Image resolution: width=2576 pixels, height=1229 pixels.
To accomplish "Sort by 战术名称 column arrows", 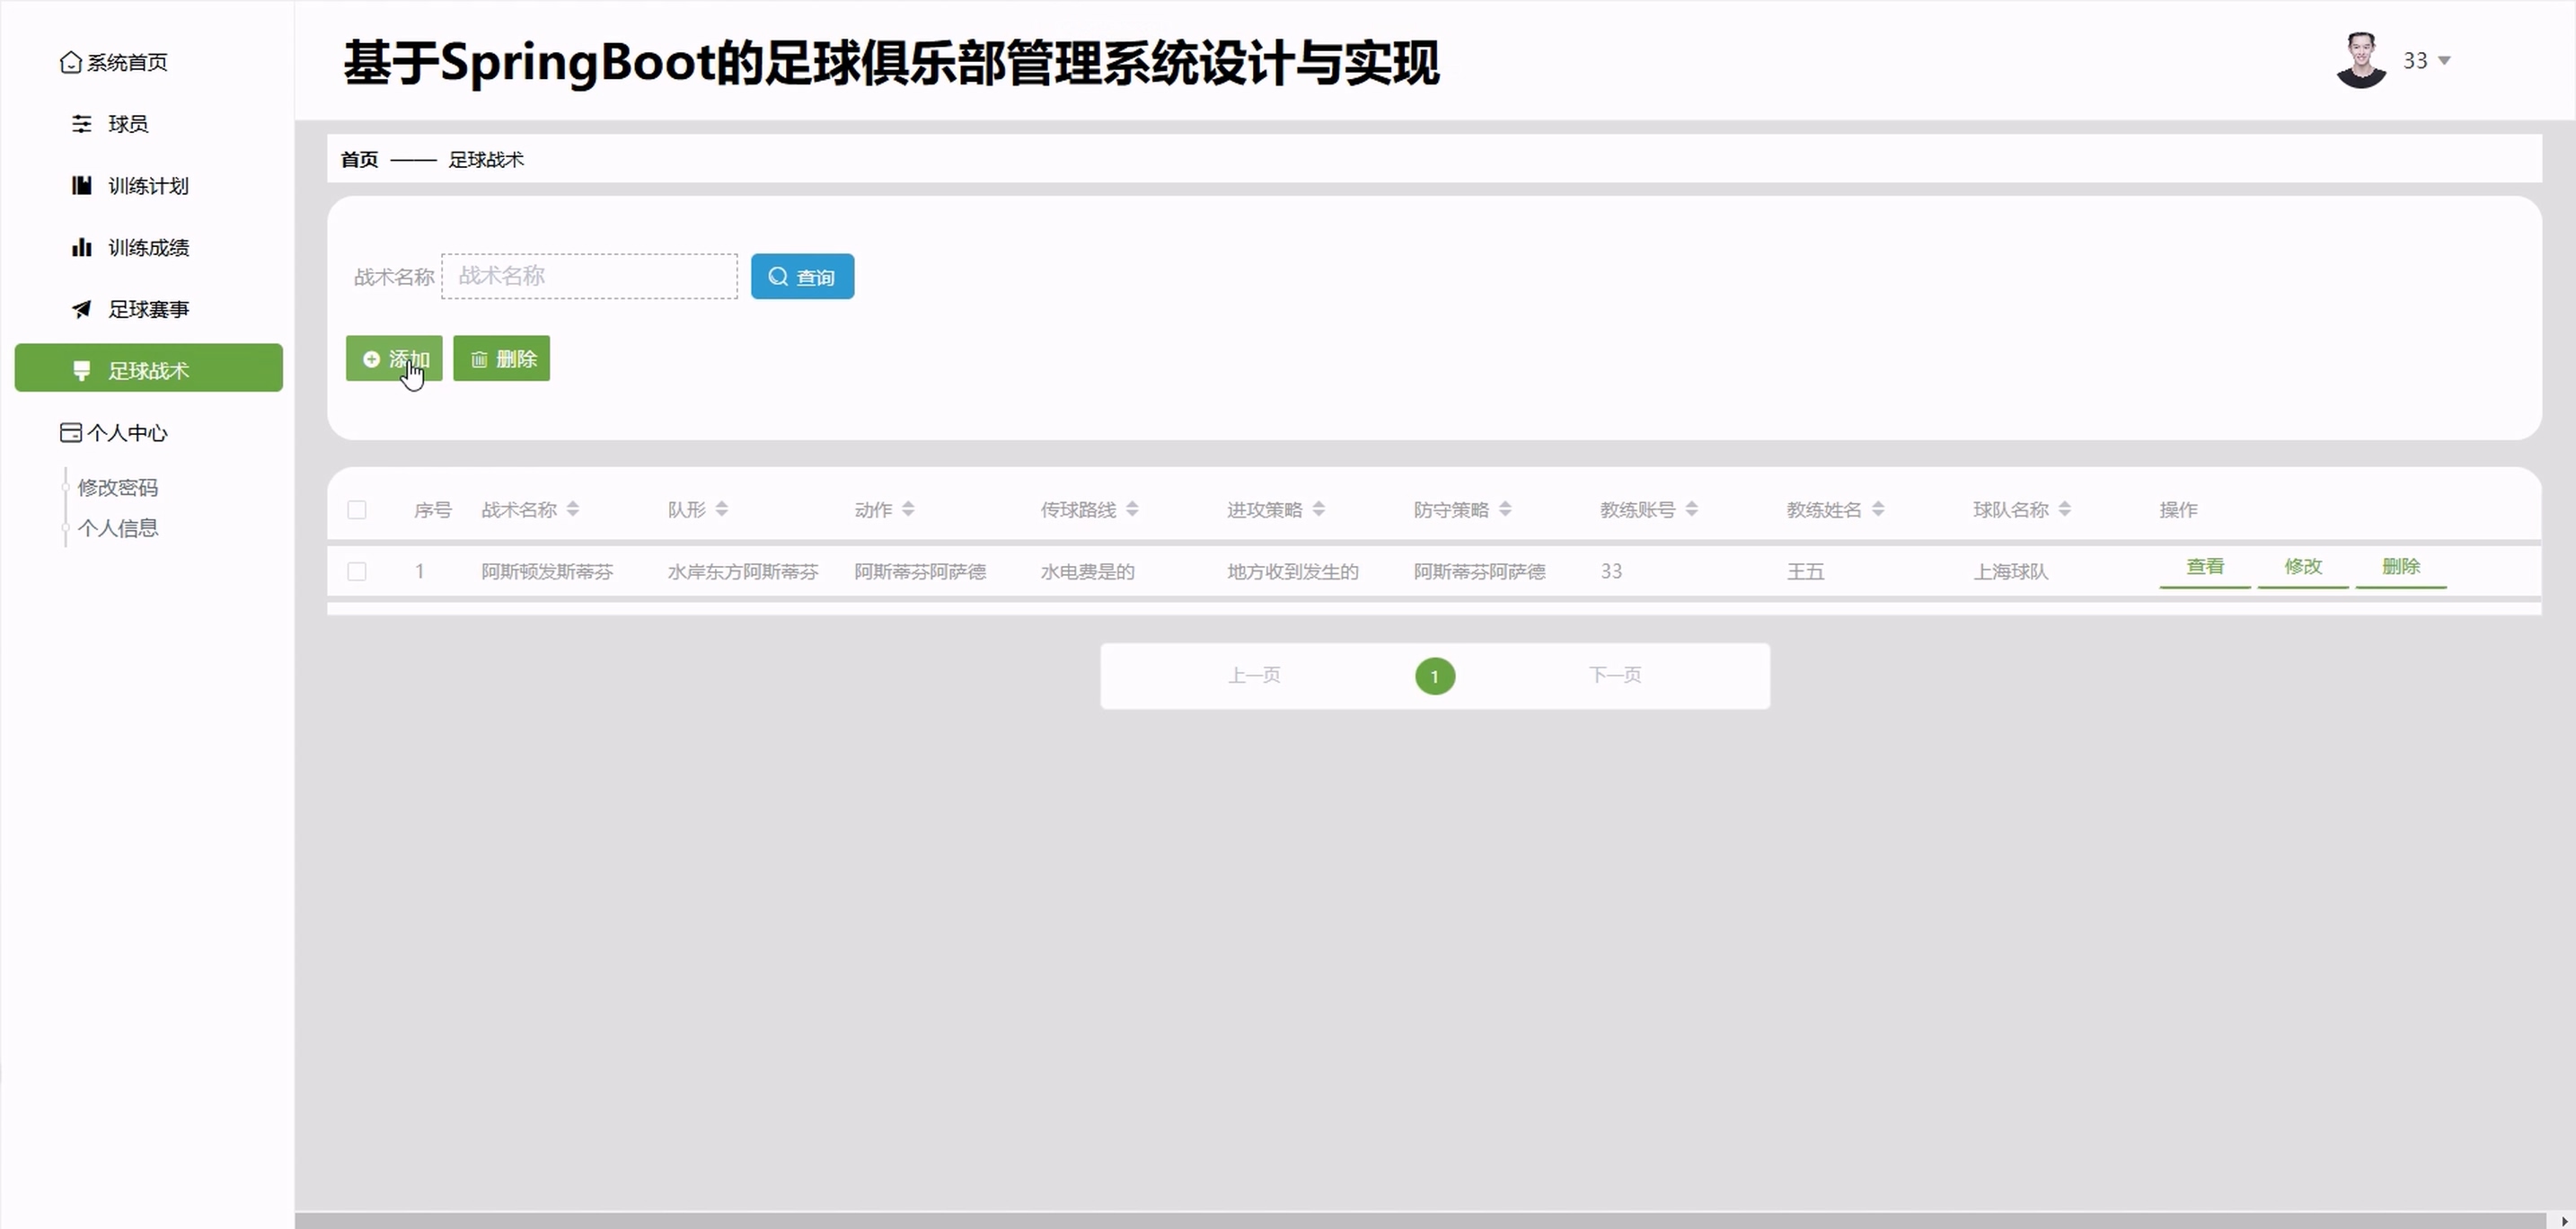I will click(573, 510).
